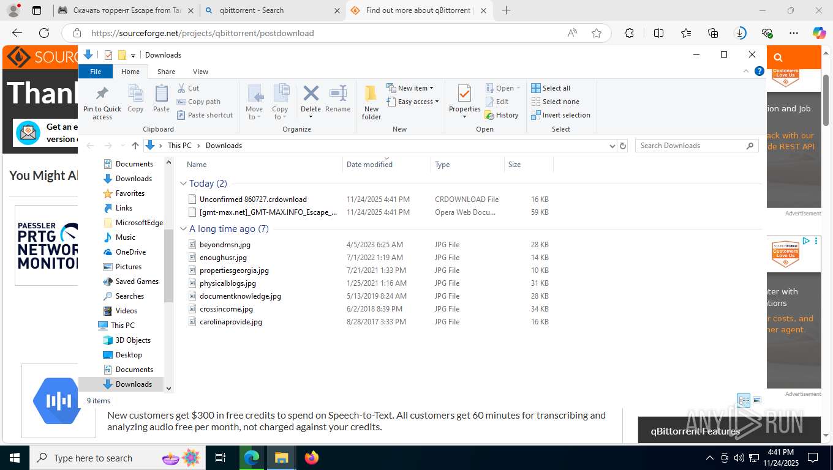Screen dimensions: 833x470
Task: Open Edge extensions puzzle icon
Action: coord(629,33)
